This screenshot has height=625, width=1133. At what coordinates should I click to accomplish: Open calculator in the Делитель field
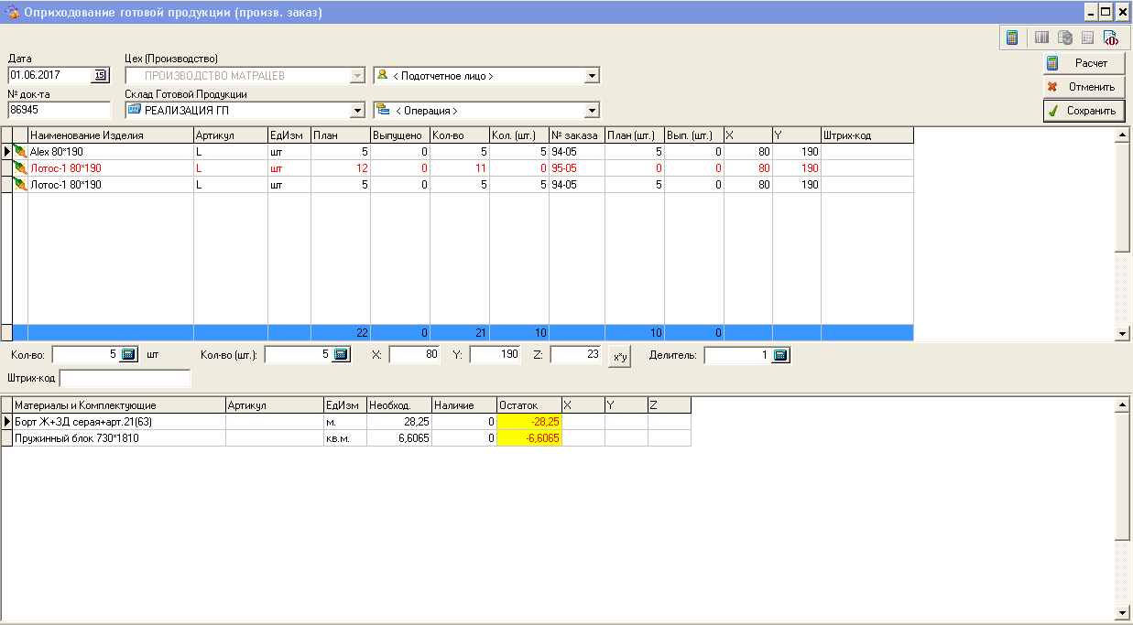point(780,355)
